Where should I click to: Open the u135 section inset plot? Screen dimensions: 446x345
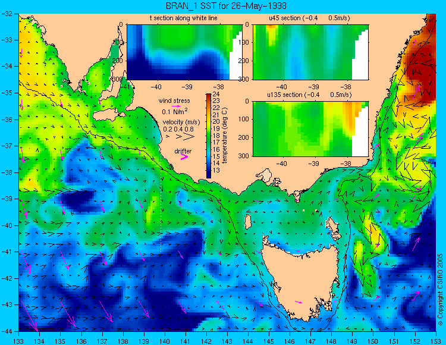click(310, 129)
